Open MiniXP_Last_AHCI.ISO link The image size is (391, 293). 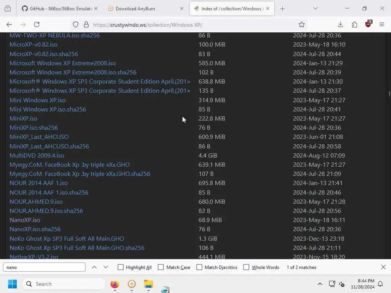pyautogui.click(x=39, y=137)
